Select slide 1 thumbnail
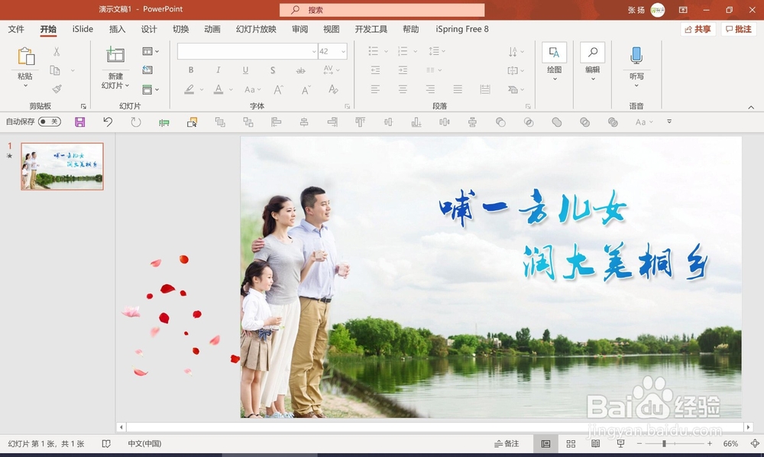Image resolution: width=764 pixels, height=457 pixels. tap(63, 166)
